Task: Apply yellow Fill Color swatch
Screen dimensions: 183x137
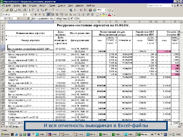Action: [103, 14]
